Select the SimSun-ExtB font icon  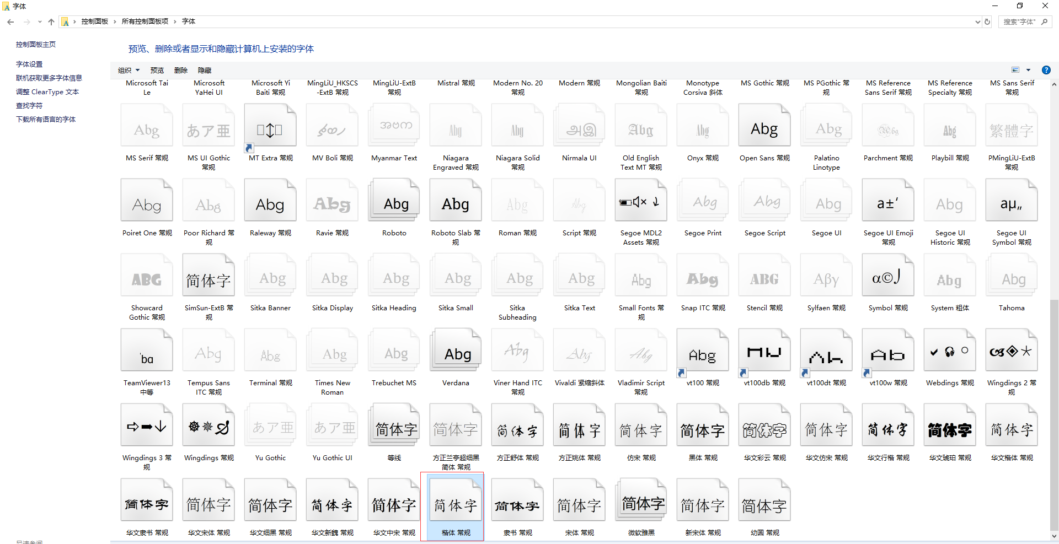coord(208,276)
